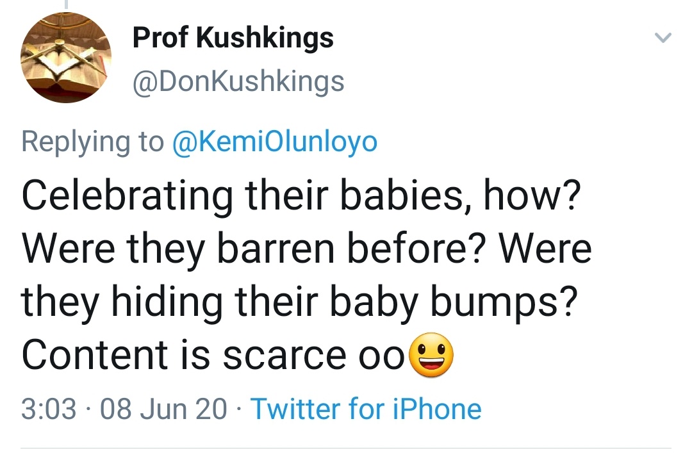Click the word 'Celebrating' in the tweet

(x=127, y=197)
